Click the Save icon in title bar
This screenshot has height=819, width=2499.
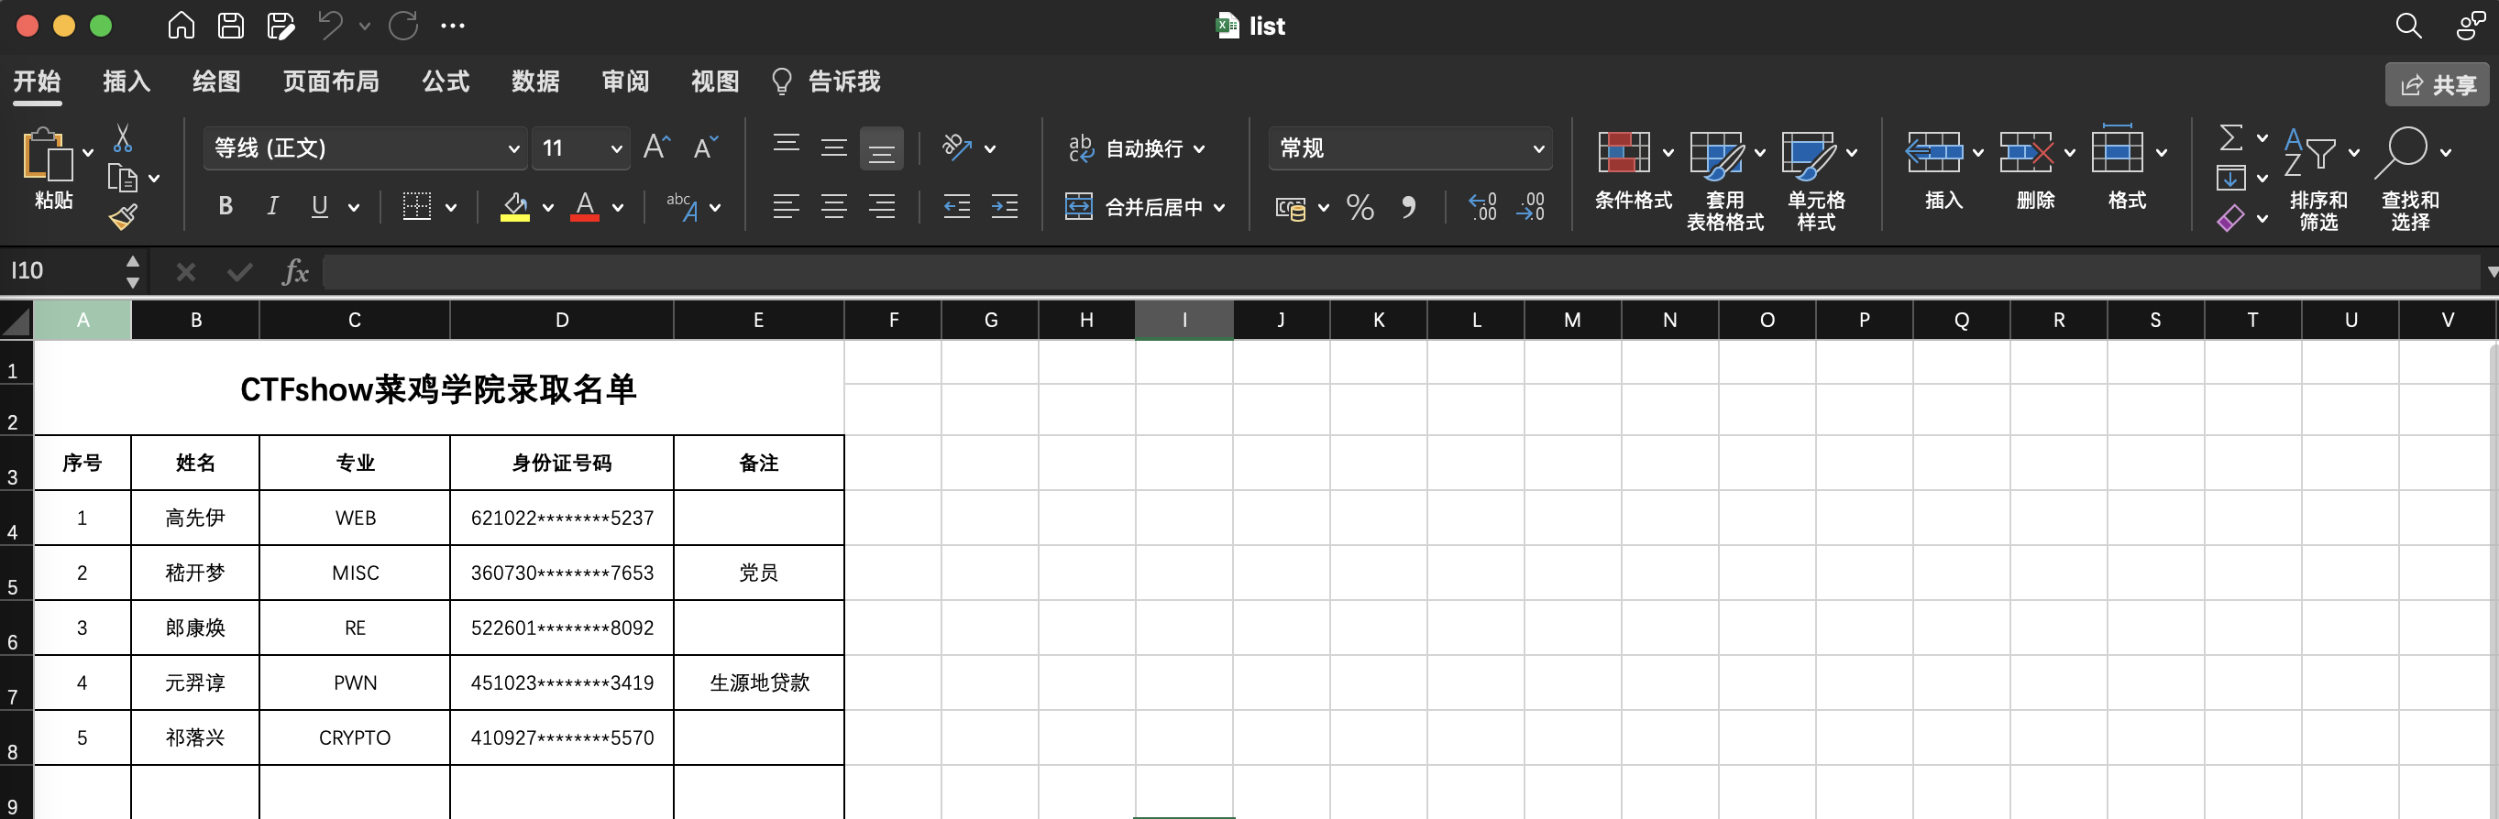230,27
